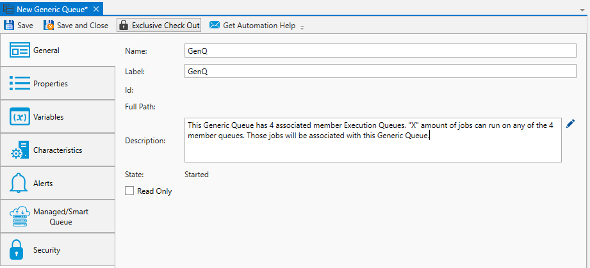Click the Save disk icon

click(9, 25)
